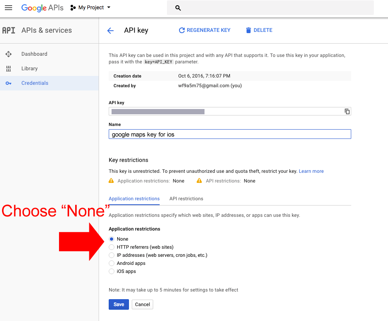Click REGENERATE KEY text
This screenshot has width=388, height=321.
(209, 30)
